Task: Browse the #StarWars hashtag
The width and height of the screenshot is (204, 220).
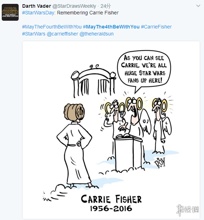Action: point(34,34)
